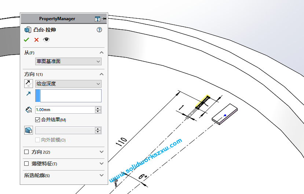Decrease draft angle with down spinner
Viewport: 304px width, 194px height.
(x=98, y=132)
